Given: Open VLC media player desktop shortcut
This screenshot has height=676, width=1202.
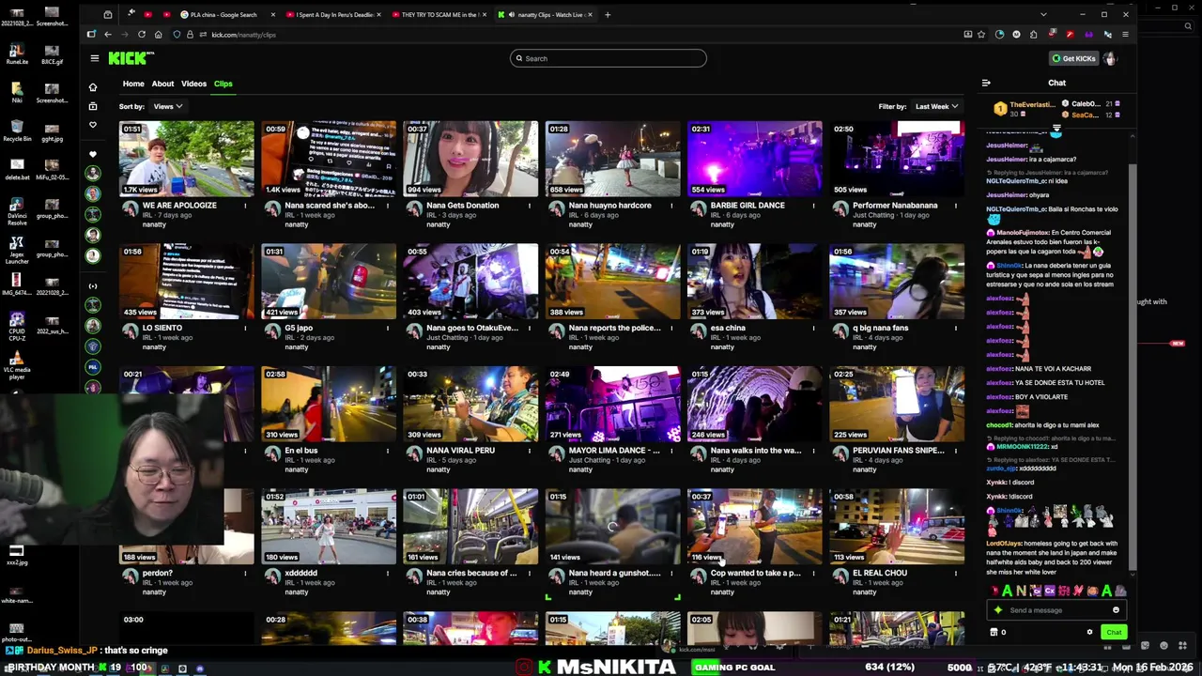Looking at the screenshot, I should [17, 363].
